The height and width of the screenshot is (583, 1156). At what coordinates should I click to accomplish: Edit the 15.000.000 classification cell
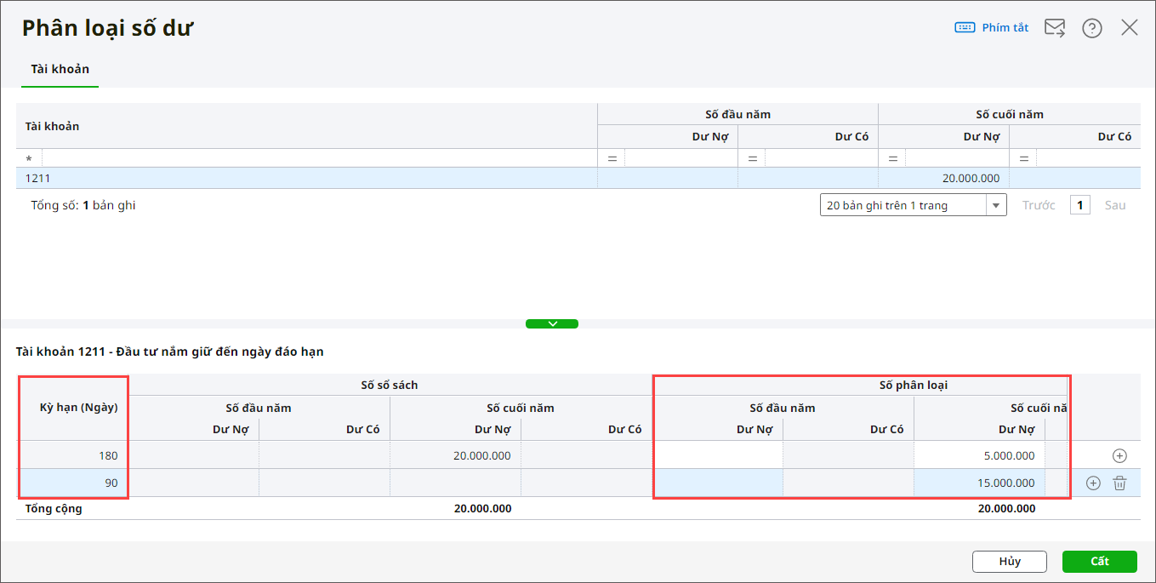click(979, 483)
